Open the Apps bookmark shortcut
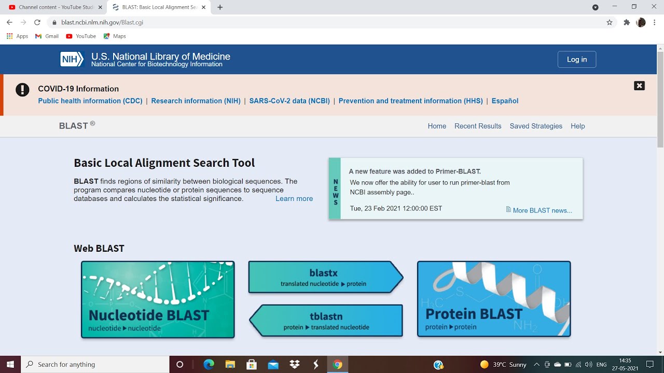 pyautogui.click(x=17, y=36)
